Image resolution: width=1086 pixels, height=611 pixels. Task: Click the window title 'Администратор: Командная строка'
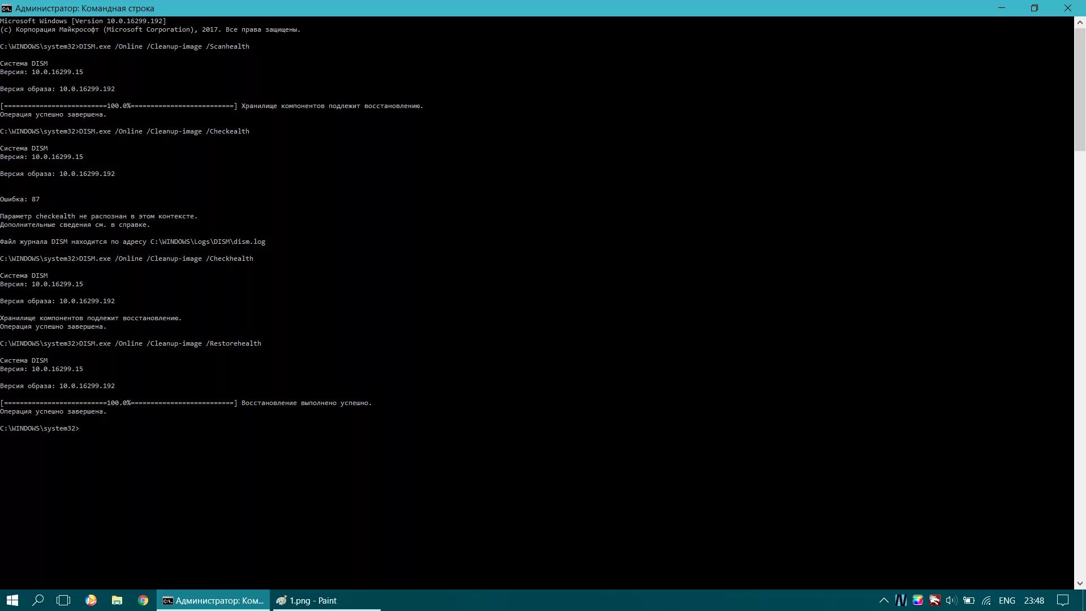[84, 8]
